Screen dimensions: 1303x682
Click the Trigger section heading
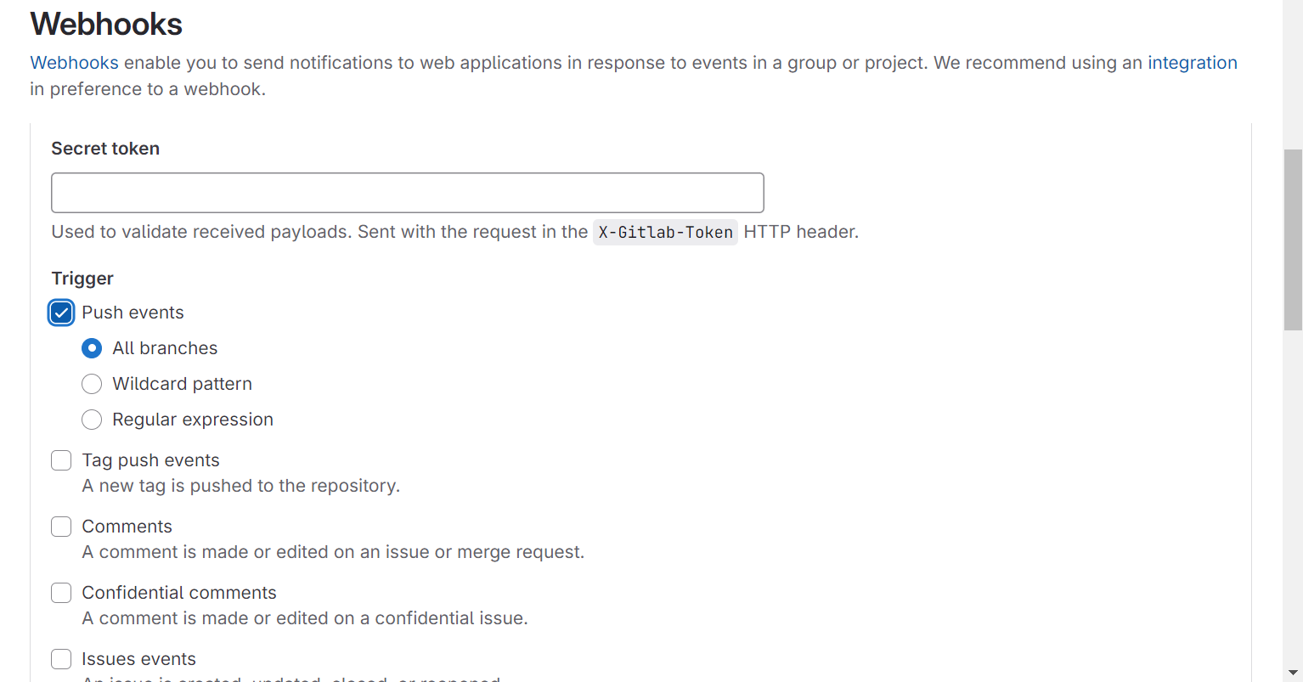[x=82, y=279]
